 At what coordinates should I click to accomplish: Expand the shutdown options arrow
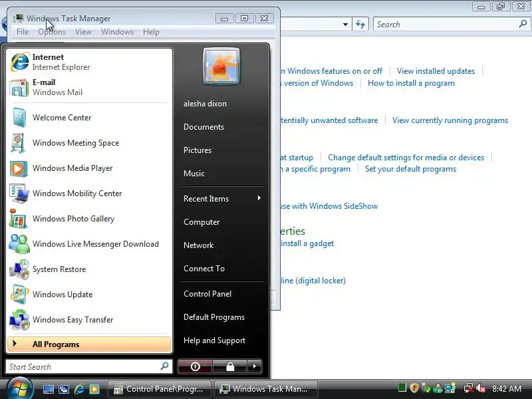click(x=255, y=366)
